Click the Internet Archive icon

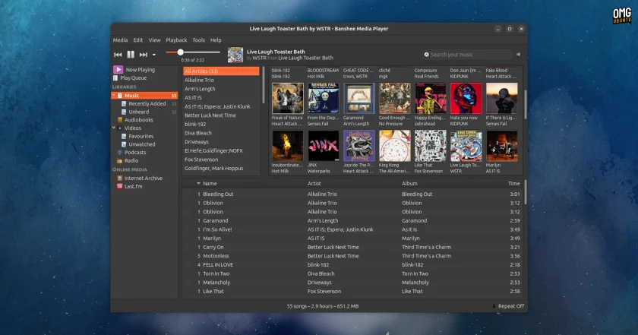click(120, 178)
